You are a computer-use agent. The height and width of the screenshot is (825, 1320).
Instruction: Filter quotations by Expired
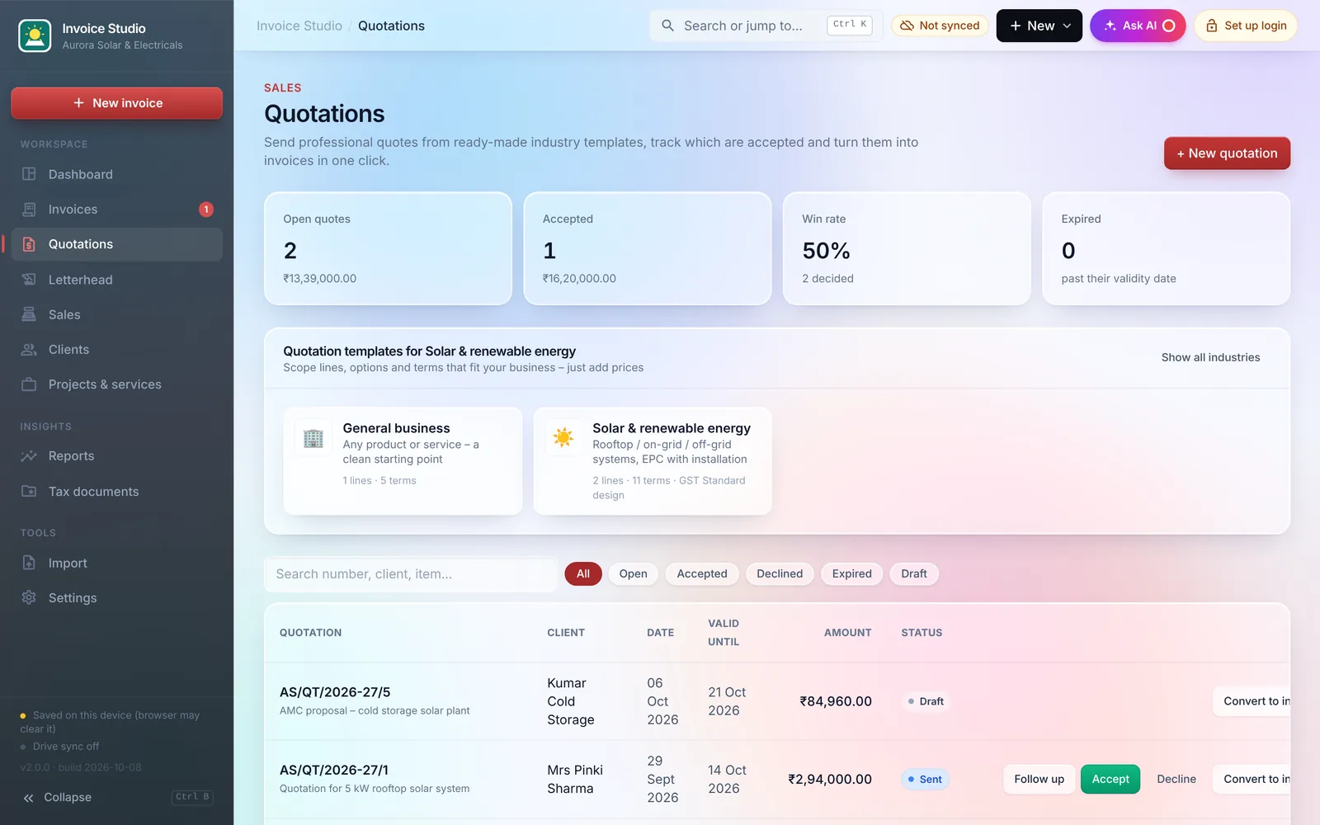851,574
